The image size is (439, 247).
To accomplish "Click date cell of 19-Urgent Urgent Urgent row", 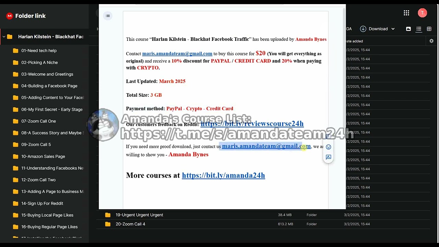I will click(357, 215).
